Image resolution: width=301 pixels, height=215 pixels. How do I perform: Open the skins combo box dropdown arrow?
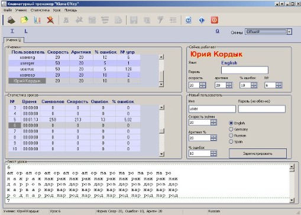pyautogui.click(x=289, y=32)
